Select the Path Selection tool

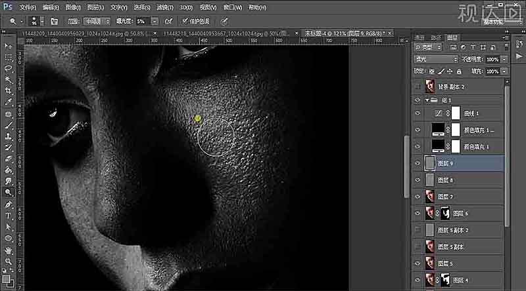9,227
